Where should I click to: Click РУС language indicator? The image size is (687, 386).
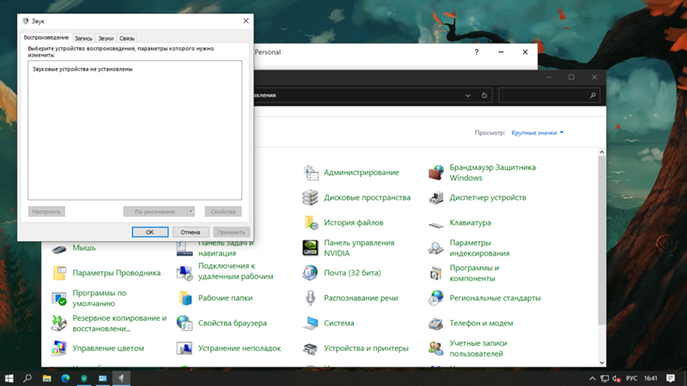[x=631, y=378]
